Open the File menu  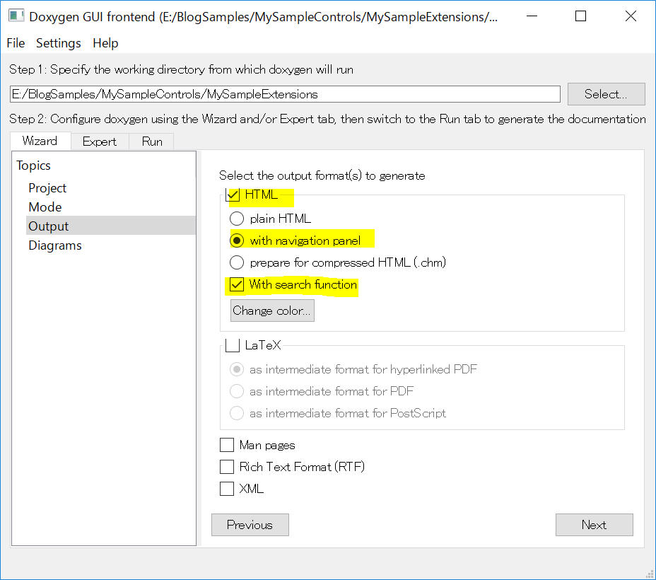click(16, 43)
